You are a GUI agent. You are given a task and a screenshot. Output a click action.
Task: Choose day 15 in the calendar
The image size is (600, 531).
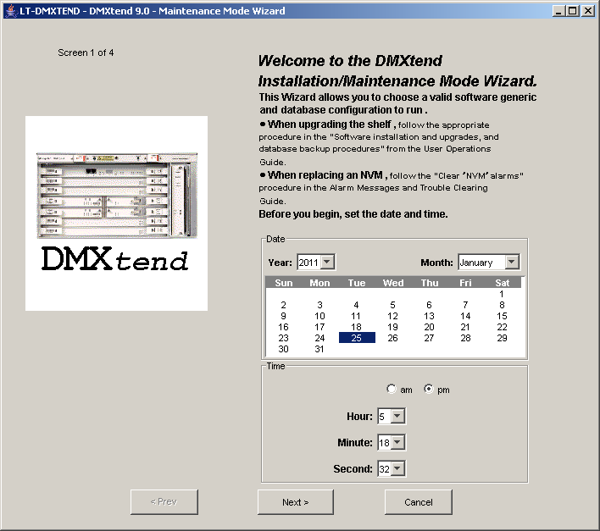coord(502,316)
